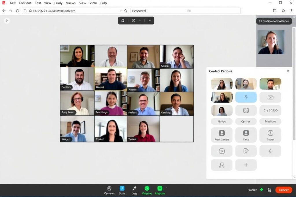
Task: Select the Aney Toum video tile
Action: point(77,103)
